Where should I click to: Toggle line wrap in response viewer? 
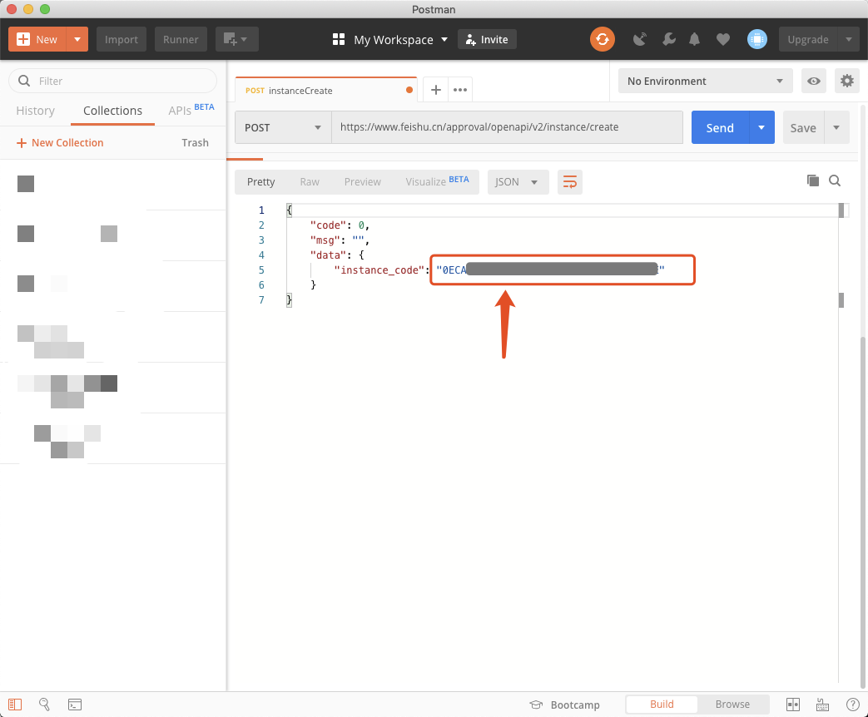pyautogui.click(x=570, y=182)
